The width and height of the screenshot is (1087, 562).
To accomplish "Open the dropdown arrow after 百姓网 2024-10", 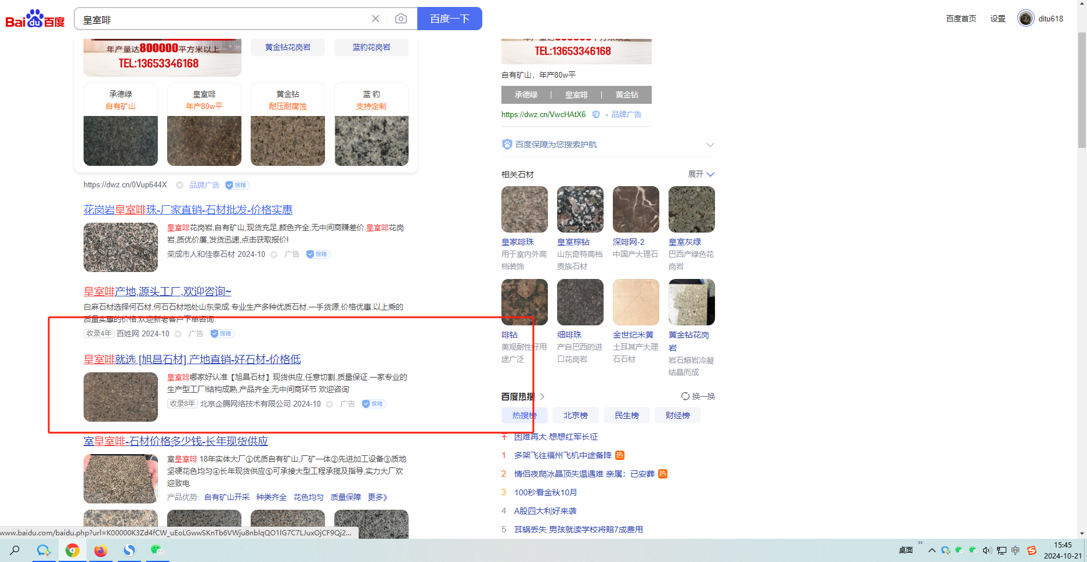I will point(178,334).
